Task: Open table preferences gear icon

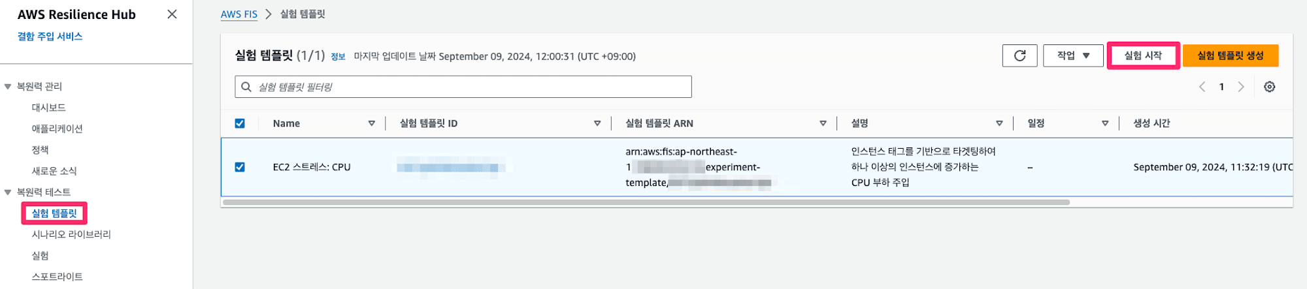Action: [x=1269, y=87]
